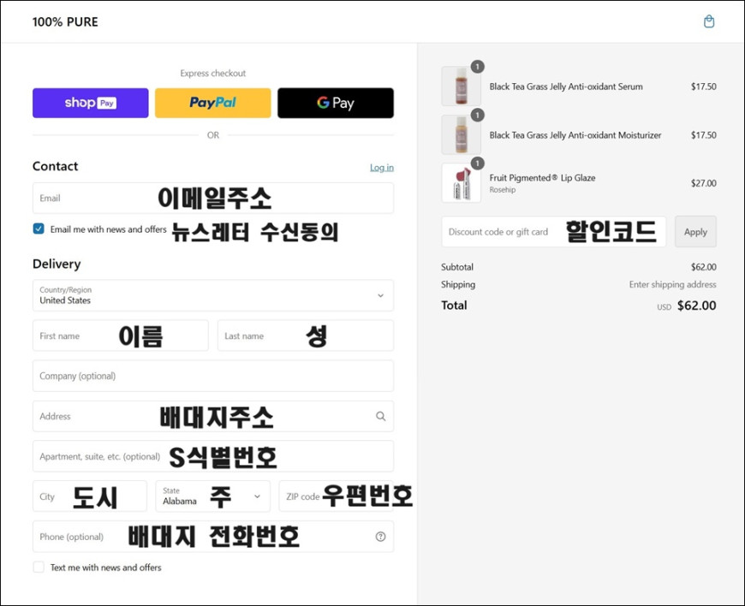Focus the Email input field
Screen dimensions: 745x606
point(213,198)
